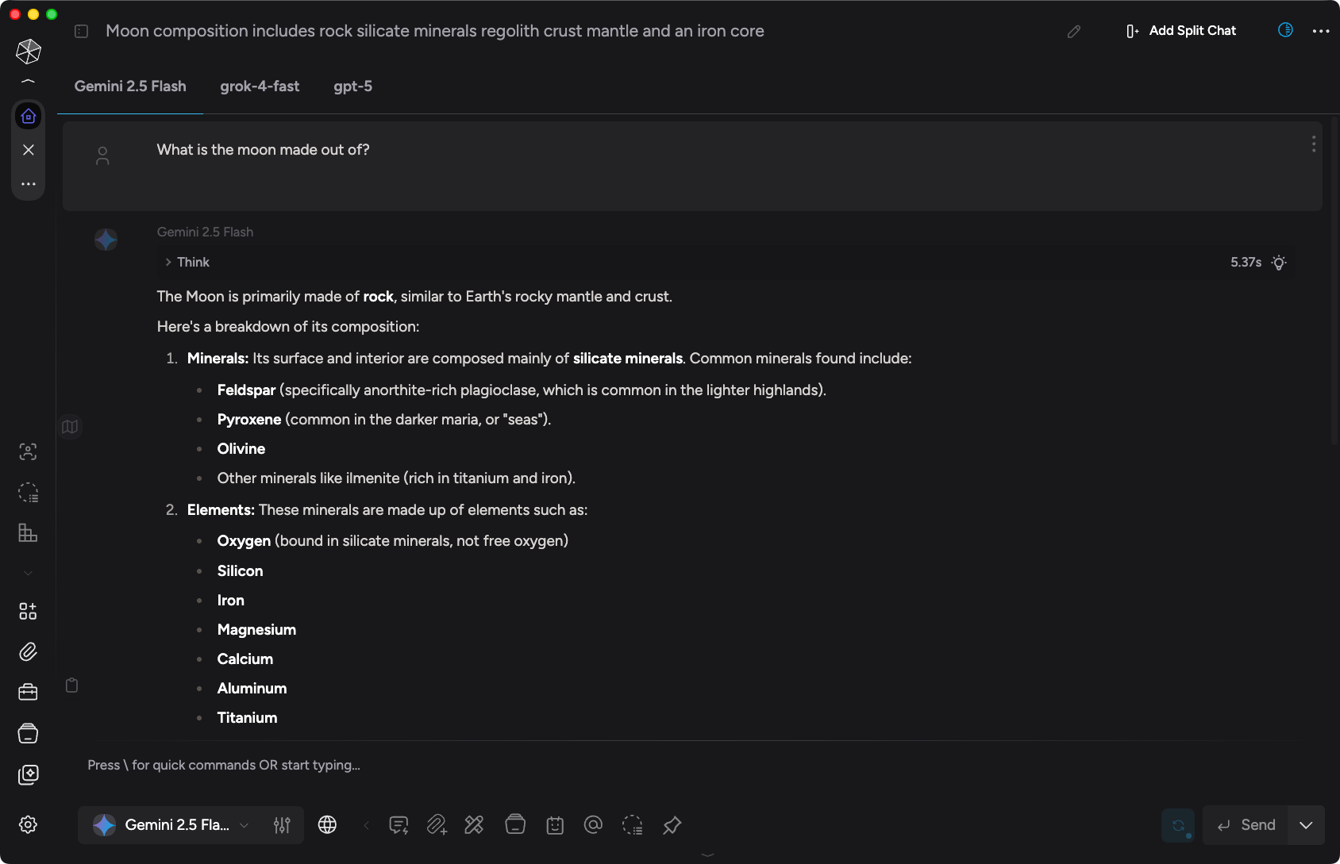The width and height of the screenshot is (1340, 864).
Task: Open the Send button dropdown arrow
Action: 1306,825
